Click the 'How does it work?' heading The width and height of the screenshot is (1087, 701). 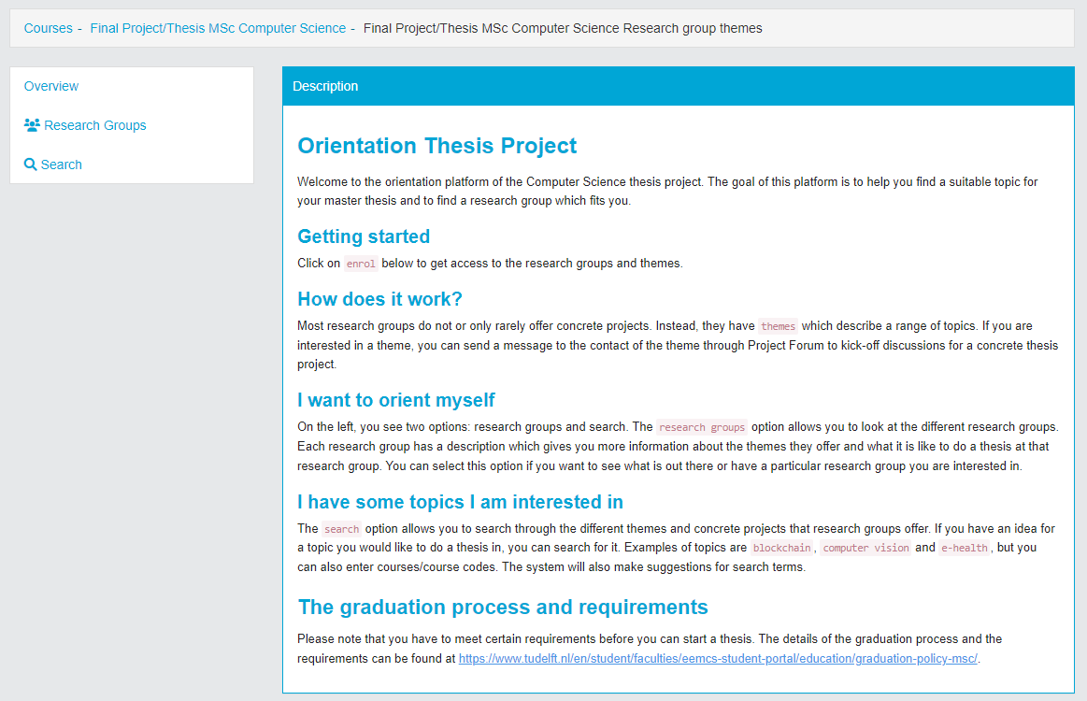379,299
